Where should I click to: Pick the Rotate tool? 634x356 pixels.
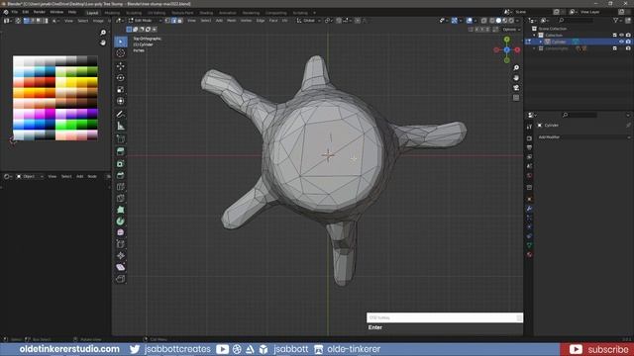click(121, 78)
